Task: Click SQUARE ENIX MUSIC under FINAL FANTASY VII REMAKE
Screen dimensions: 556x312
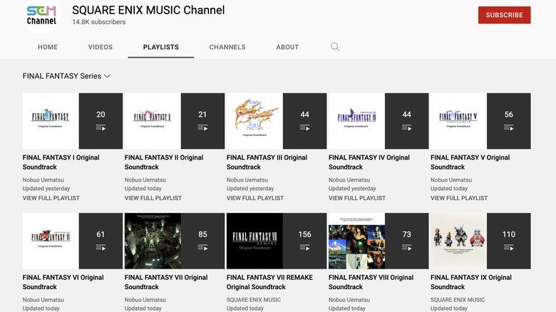Action: (254, 300)
